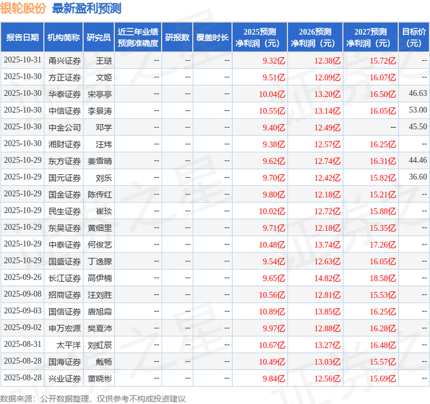
Task: Select the 东吴证券 institution cell
Action: [64, 228]
